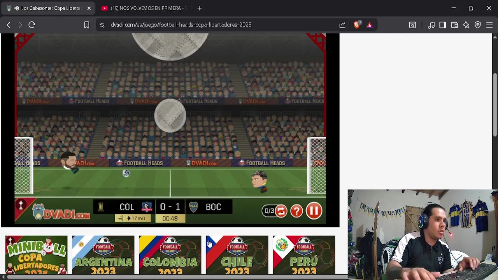Image resolution: width=498 pixels, height=280 pixels.
Task: Minimize the browser window
Action: click(453, 8)
